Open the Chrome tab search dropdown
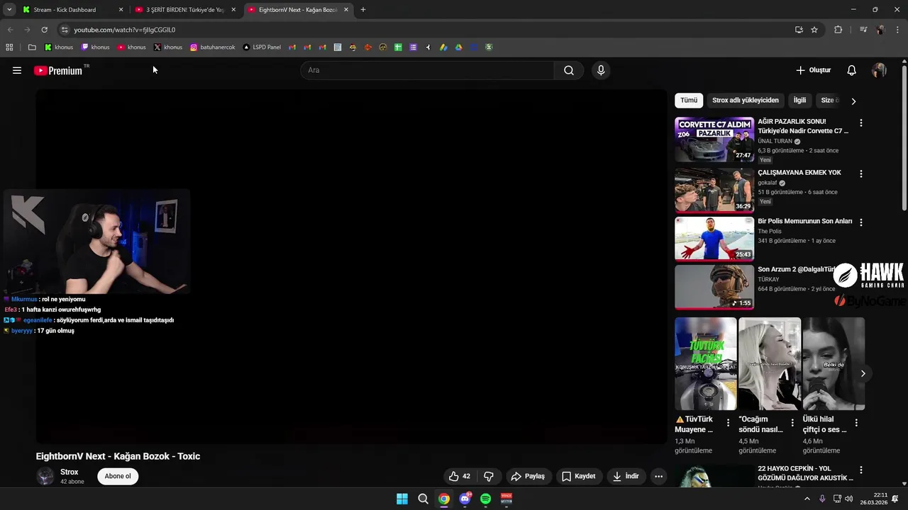The height and width of the screenshot is (510, 908). tap(9, 10)
